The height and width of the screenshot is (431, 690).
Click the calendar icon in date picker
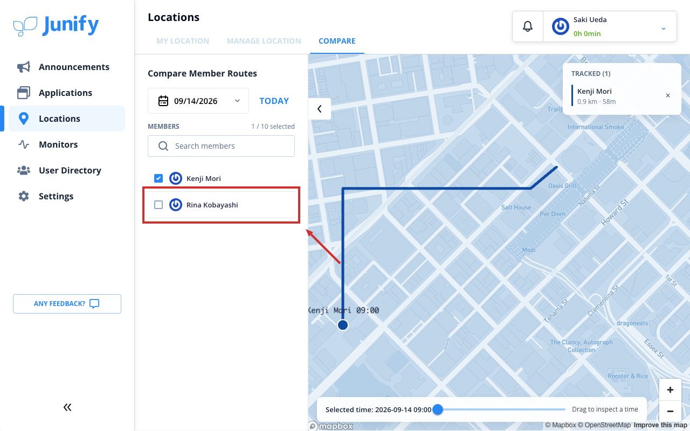coord(163,101)
